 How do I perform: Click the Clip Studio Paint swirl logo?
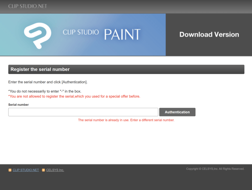(38, 36)
